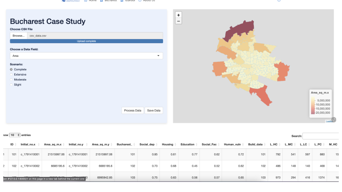Click the Process Data button
The image size is (342, 192).
point(133,110)
